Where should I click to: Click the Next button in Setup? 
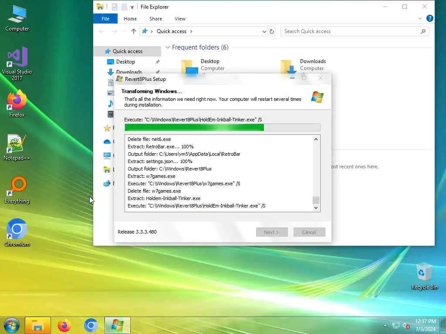[272, 232]
